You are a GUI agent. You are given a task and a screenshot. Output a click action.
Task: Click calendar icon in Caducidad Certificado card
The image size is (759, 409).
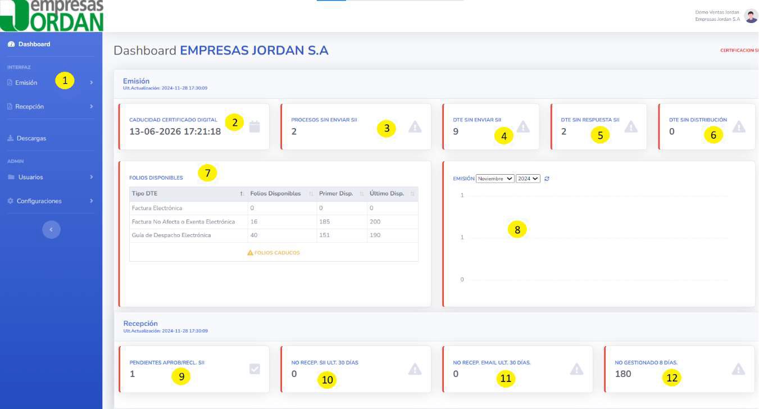tap(254, 126)
